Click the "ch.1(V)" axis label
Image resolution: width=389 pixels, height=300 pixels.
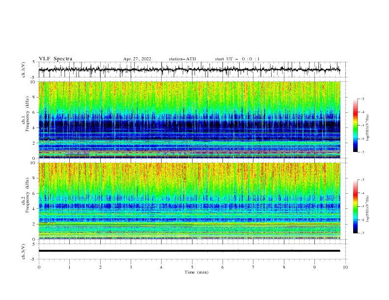click(x=24, y=70)
